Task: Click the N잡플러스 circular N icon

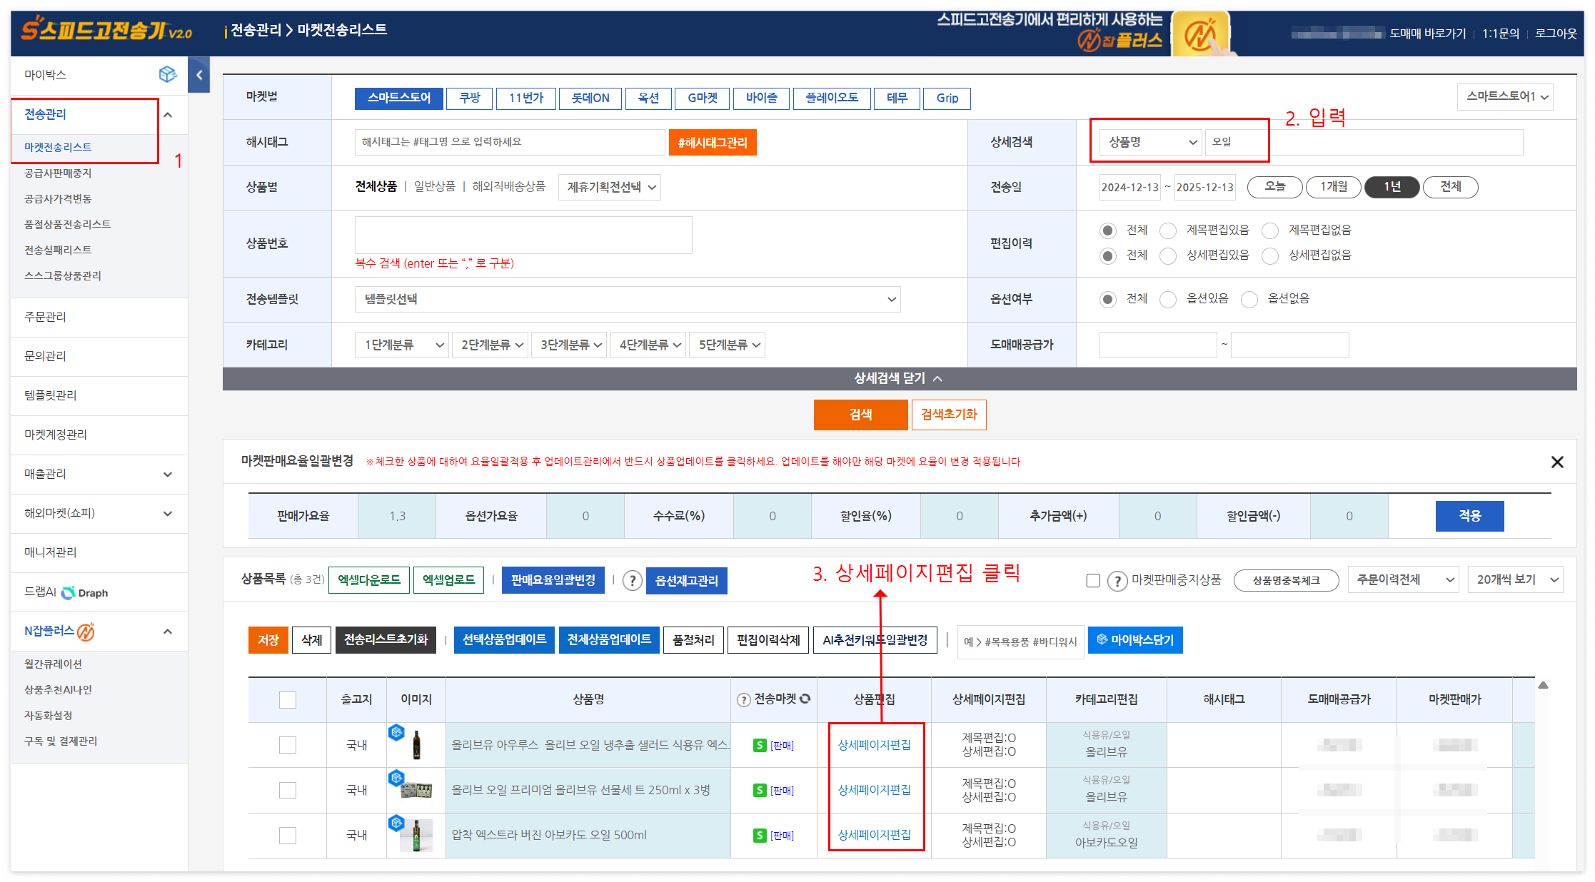Action: 85,631
